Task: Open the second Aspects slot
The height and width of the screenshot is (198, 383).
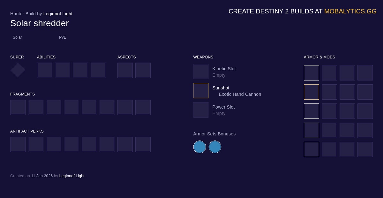Action: pos(143,70)
